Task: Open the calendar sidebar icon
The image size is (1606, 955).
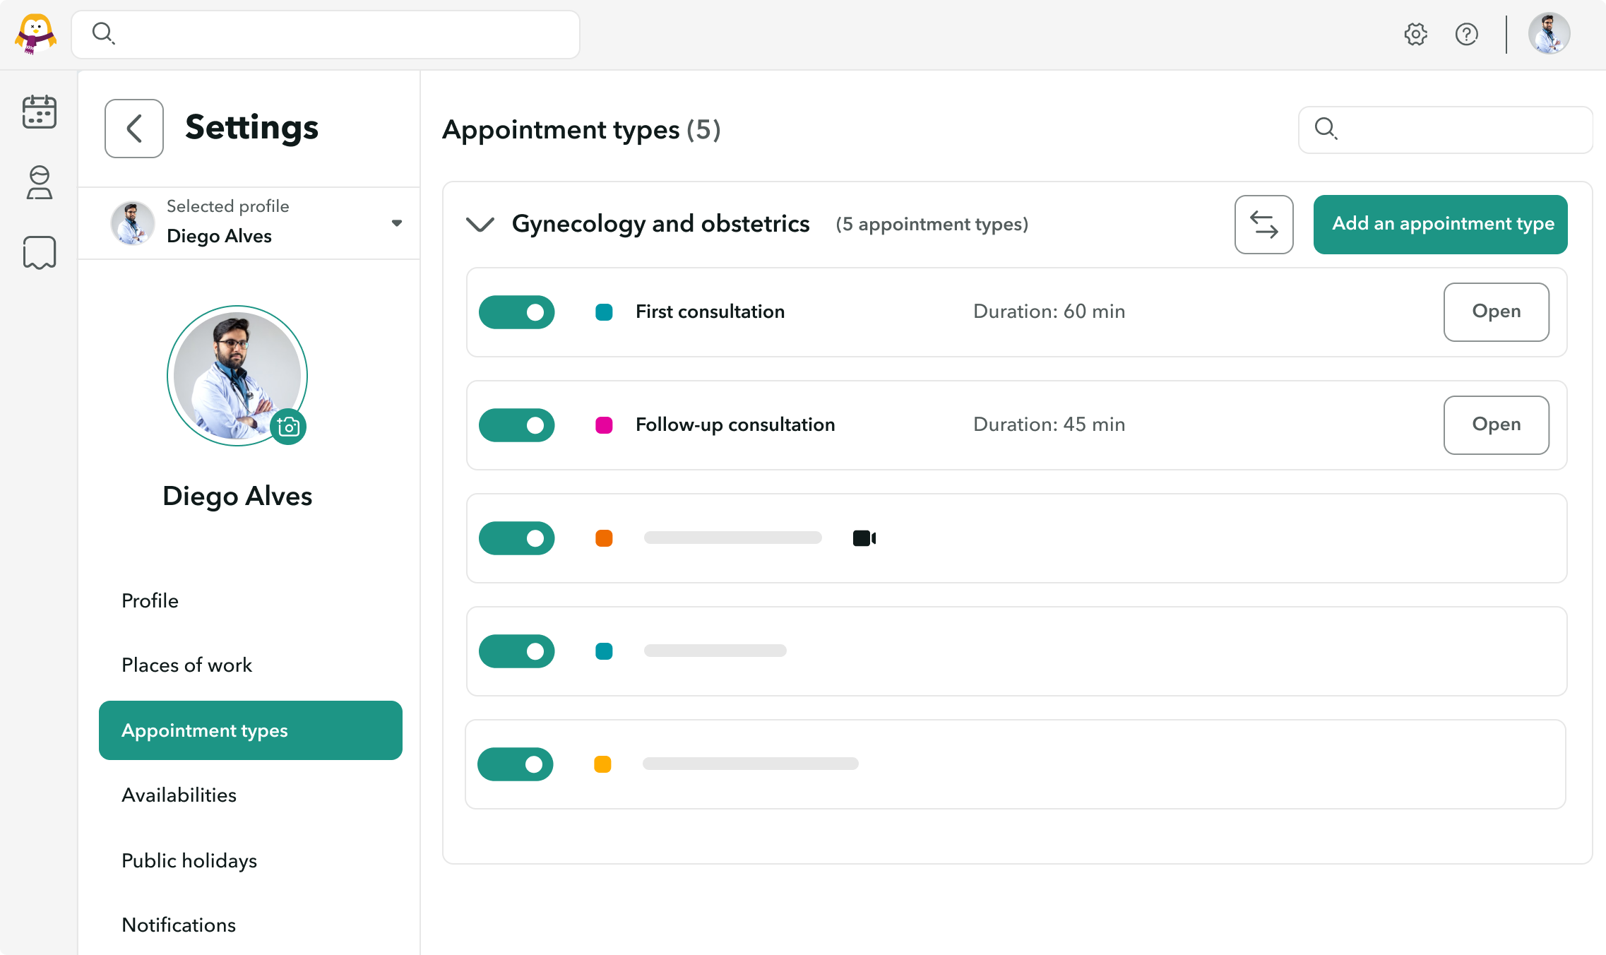Action: tap(40, 112)
